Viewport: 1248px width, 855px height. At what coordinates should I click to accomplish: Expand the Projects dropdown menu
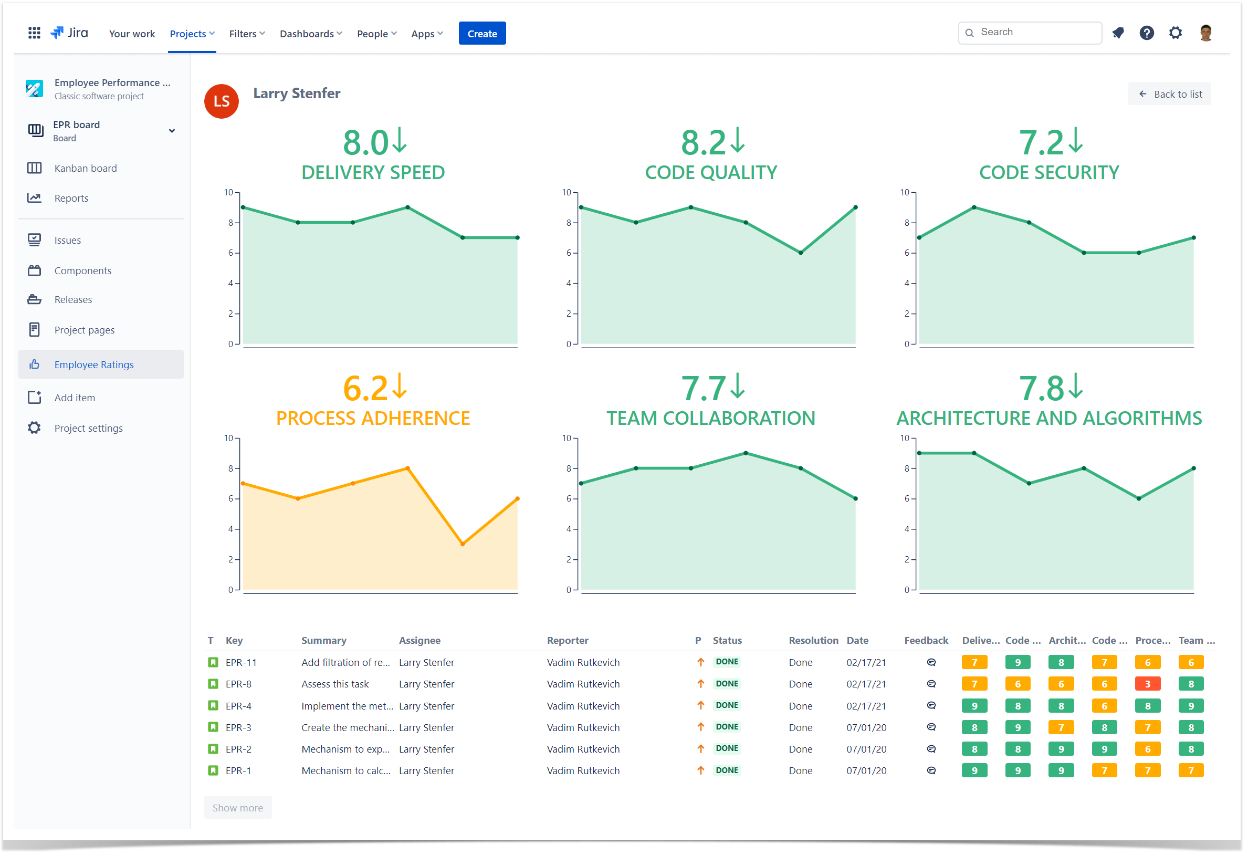[x=193, y=34]
